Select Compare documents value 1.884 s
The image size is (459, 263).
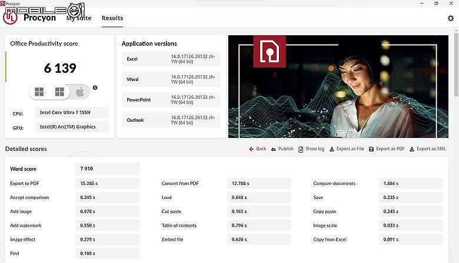[x=411, y=183]
